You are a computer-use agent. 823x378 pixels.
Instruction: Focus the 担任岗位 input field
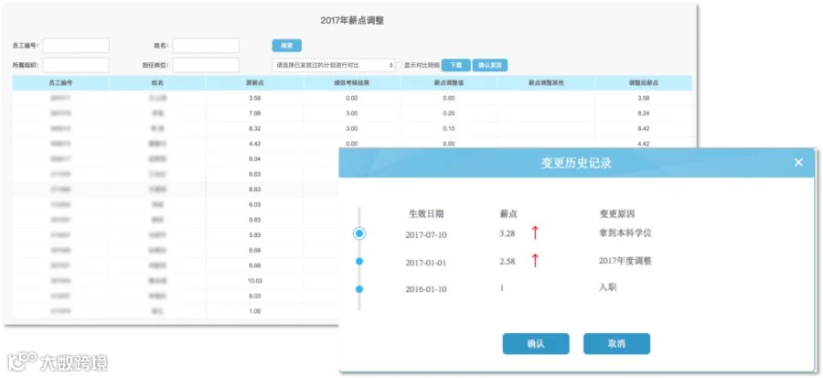(206, 65)
